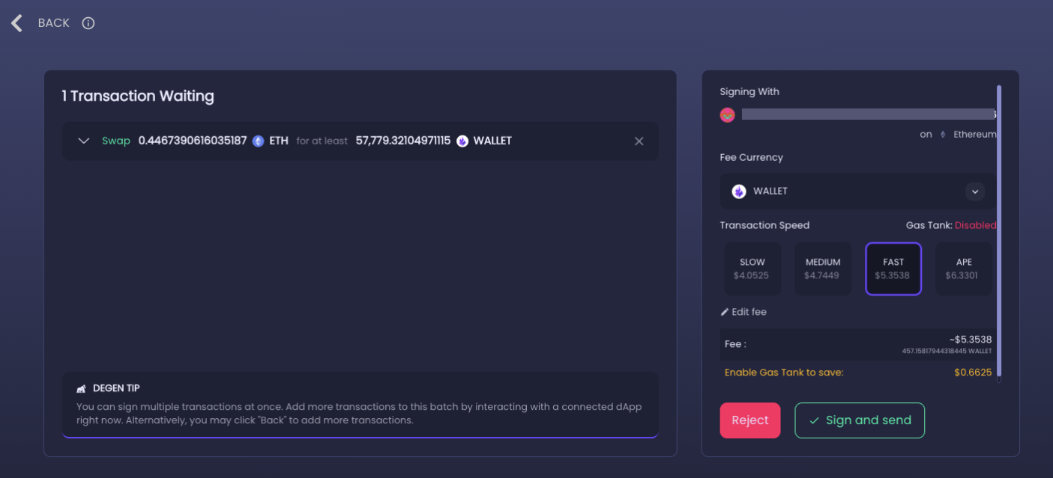This screenshot has height=478, width=1053.
Task: Select SLOW transaction speed
Action: click(x=752, y=269)
